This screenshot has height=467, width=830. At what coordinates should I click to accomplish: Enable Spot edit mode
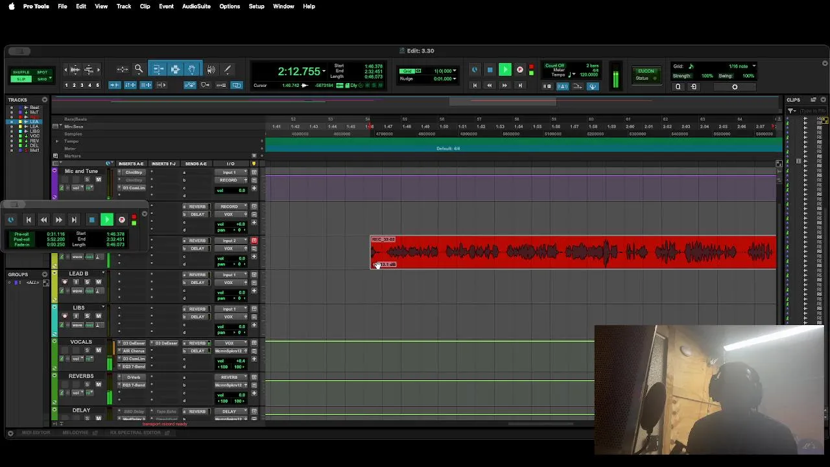pos(42,72)
